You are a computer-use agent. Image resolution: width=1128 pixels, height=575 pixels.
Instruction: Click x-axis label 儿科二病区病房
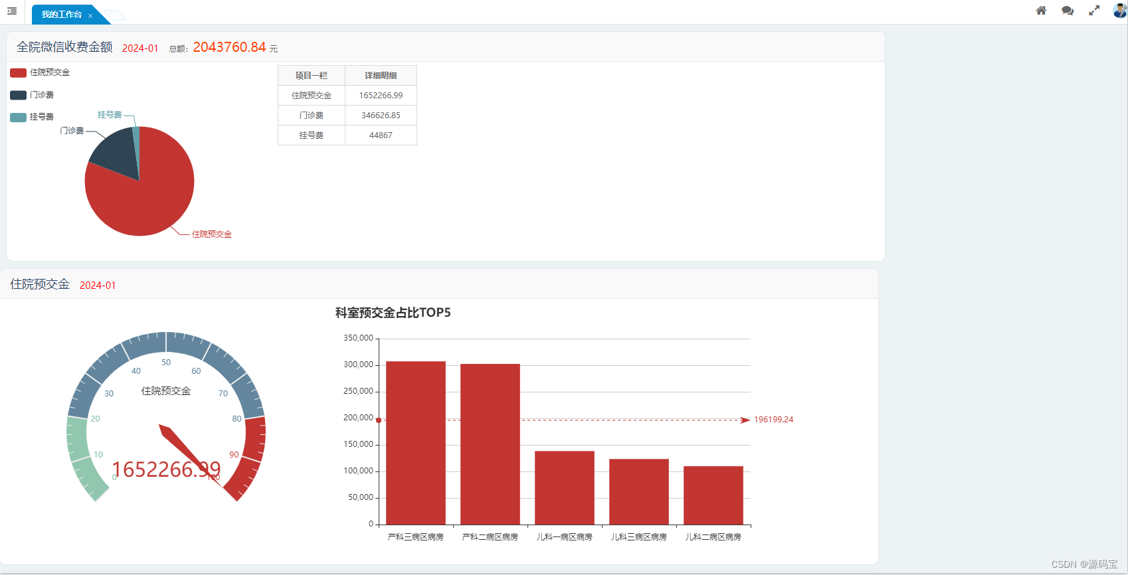click(x=713, y=537)
